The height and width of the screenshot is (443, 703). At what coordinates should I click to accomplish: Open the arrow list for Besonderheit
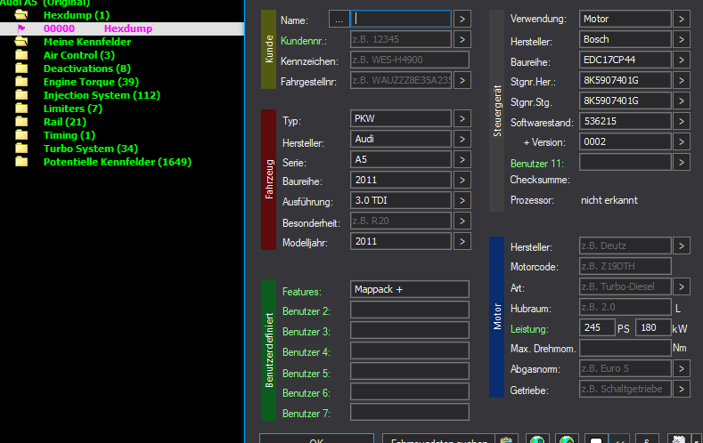pyautogui.click(x=462, y=221)
